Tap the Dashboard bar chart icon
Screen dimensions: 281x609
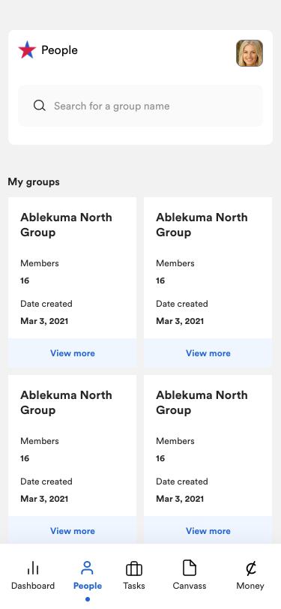click(x=33, y=569)
